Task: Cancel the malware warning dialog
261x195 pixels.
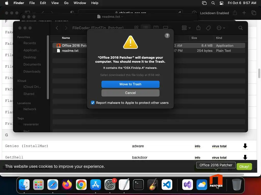Action: point(130,93)
